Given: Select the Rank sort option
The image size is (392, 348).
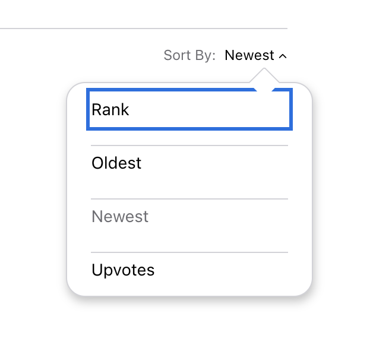Looking at the screenshot, I should click(189, 109).
